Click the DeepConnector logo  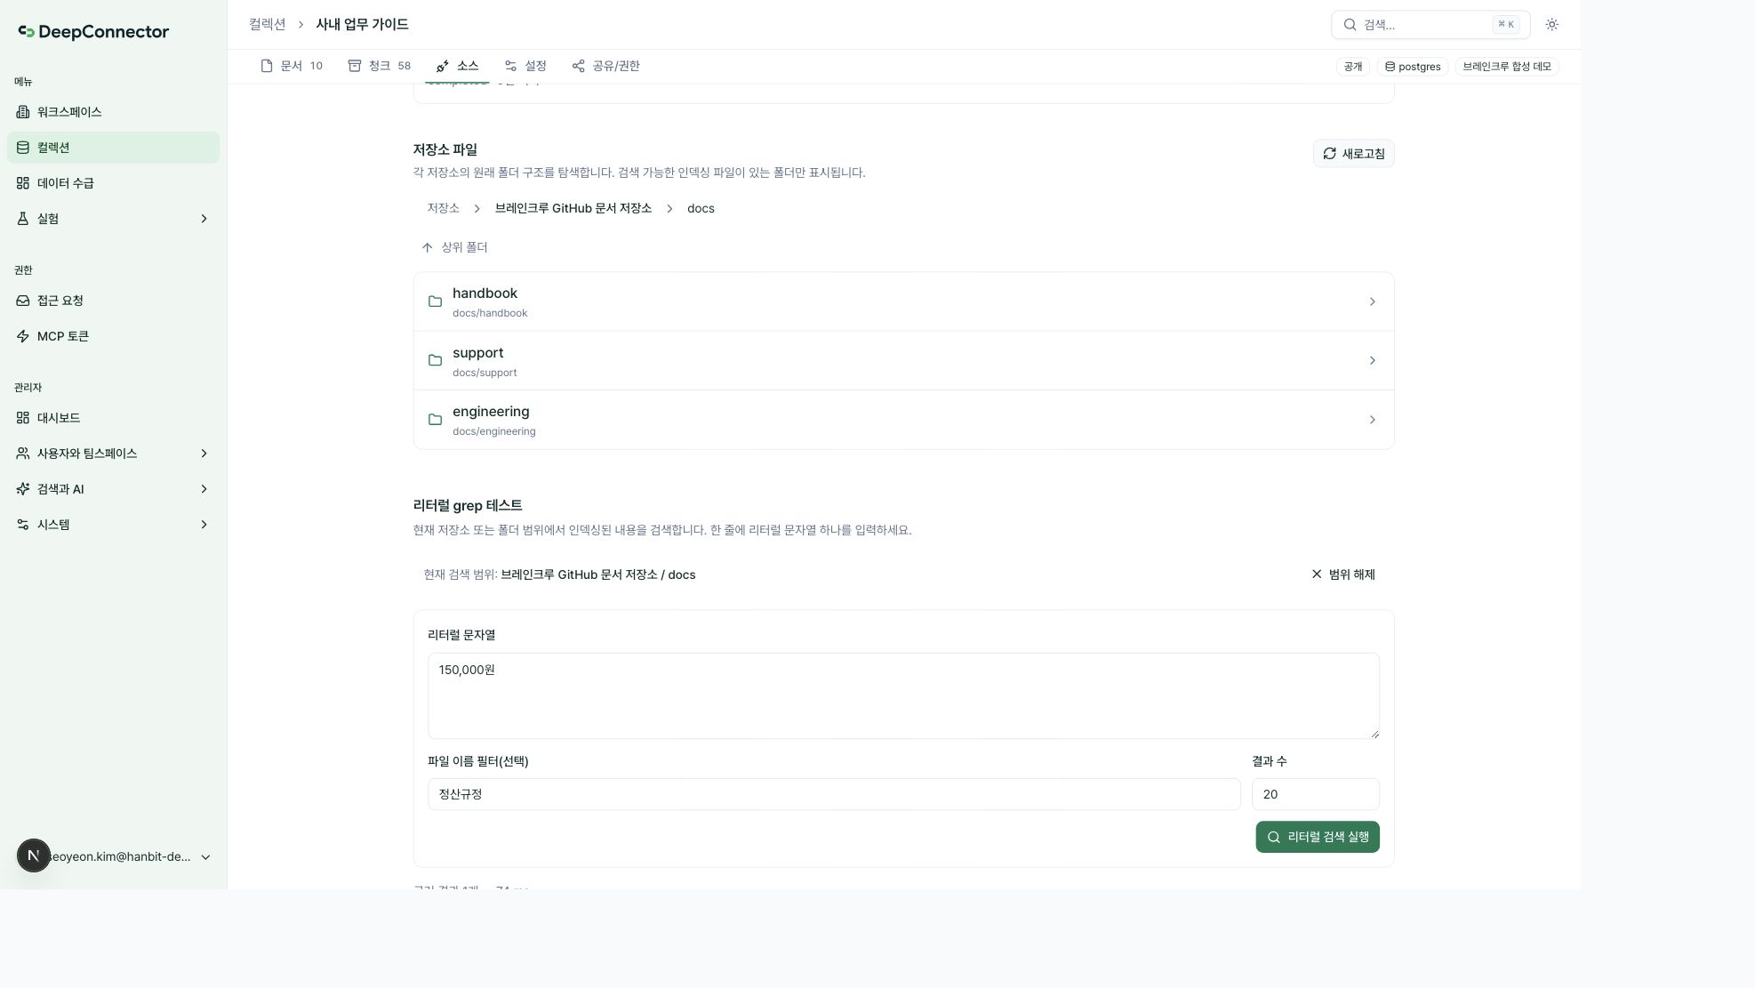(93, 32)
